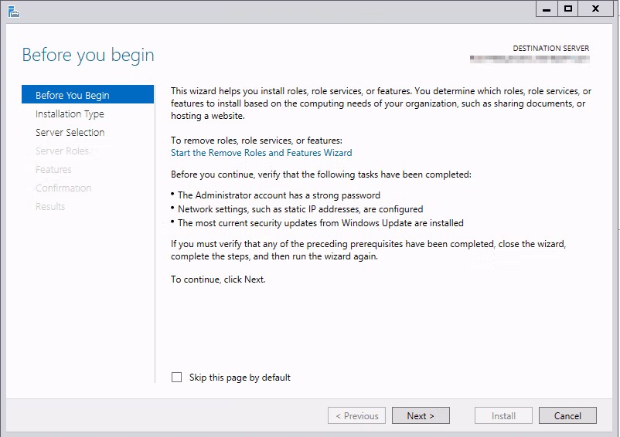
Task: Go to the Installation Type step
Action: click(70, 113)
